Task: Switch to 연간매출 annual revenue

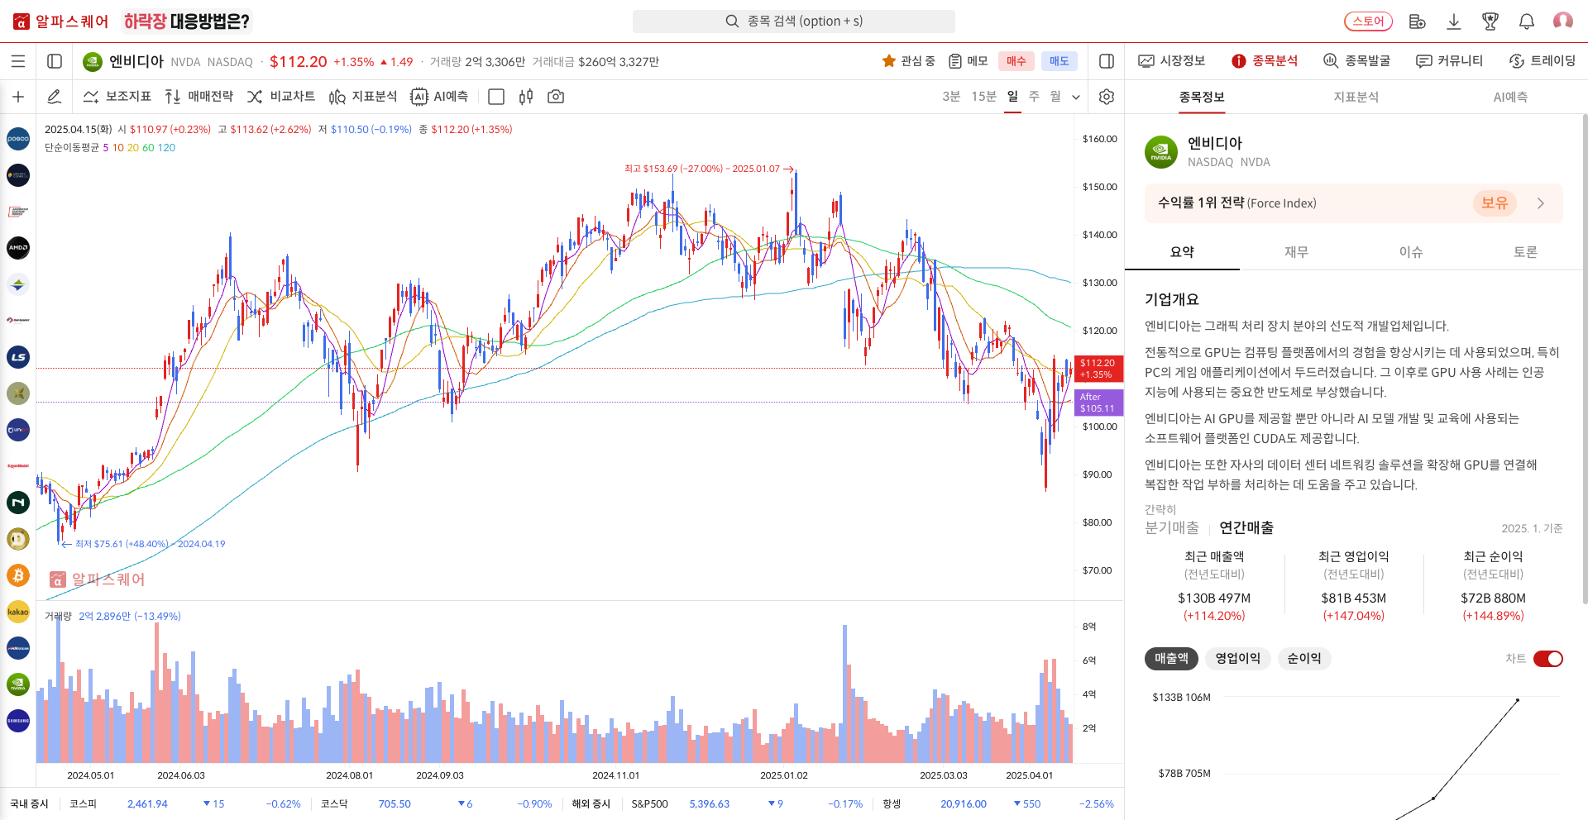Action: click(1246, 527)
